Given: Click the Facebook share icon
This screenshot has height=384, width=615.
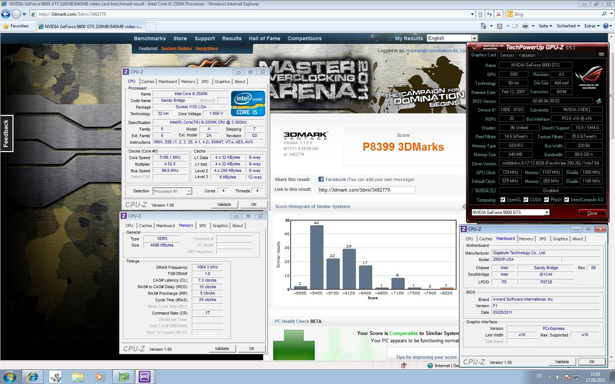Looking at the screenshot, I should 321,179.
